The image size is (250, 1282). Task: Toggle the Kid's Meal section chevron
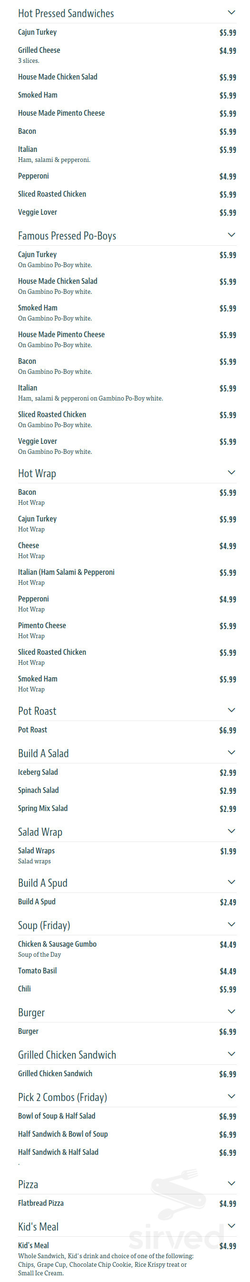pyautogui.click(x=231, y=1225)
